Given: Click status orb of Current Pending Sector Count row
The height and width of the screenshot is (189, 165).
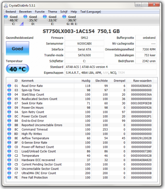Looking at the screenshot, I should click(9, 164).
